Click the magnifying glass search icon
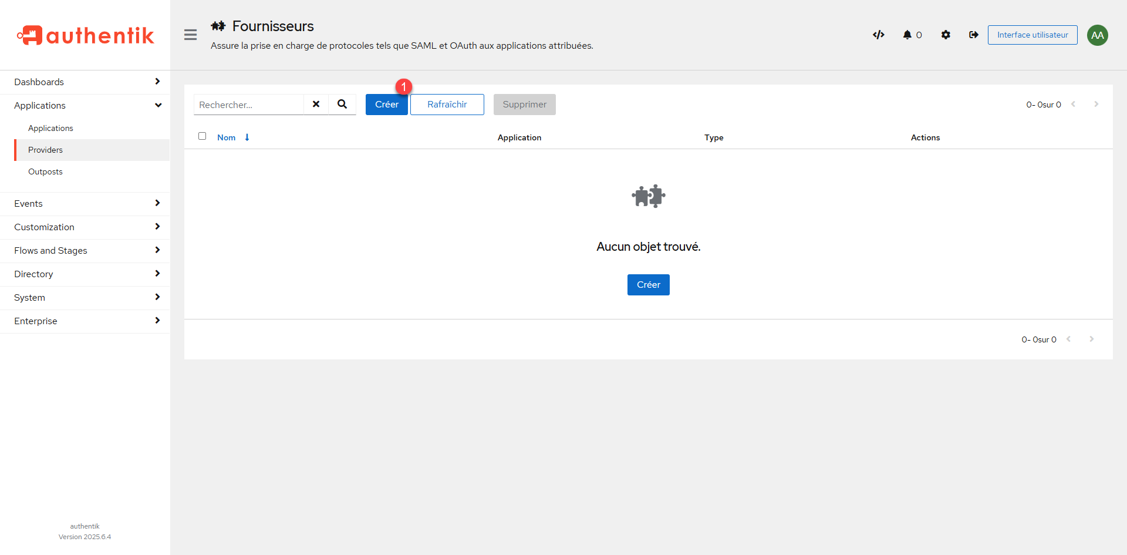 click(342, 104)
